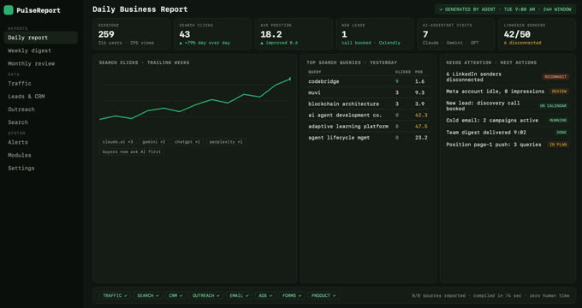
Task: Open the Sessions 259 stat card
Action: (x=131, y=34)
